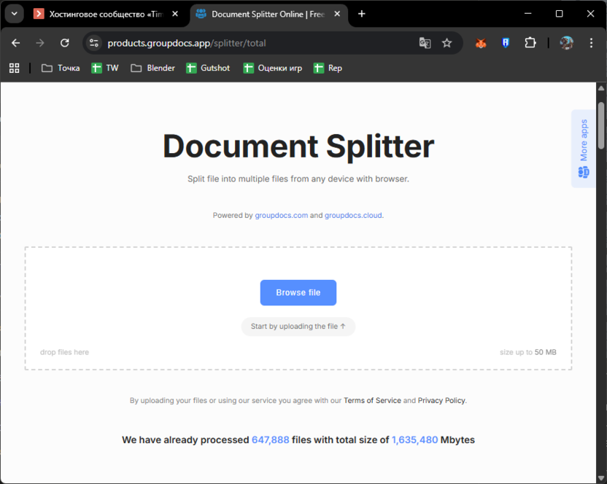Open the GroupDocs 'More apps' side panel
Screen dimensions: 607x484
(583, 149)
